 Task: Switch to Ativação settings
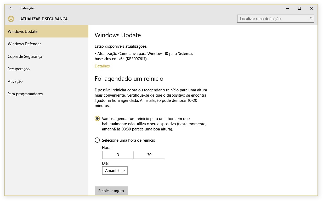(15, 81)
